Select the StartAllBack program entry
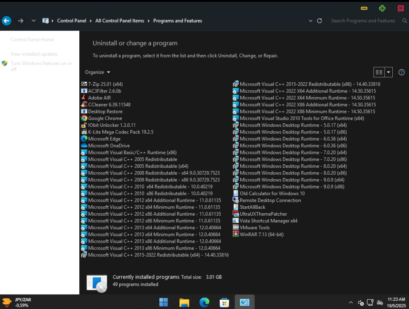Viewport: 409px width, 309px height. [x=252, y=207]
